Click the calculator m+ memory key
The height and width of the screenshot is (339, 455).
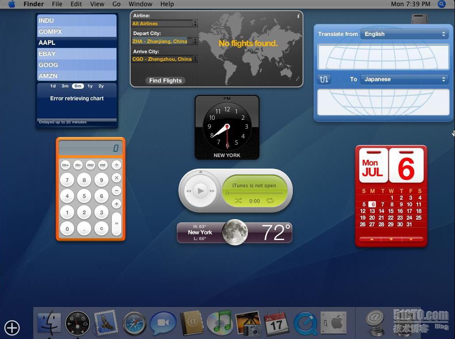coord(66,165)
